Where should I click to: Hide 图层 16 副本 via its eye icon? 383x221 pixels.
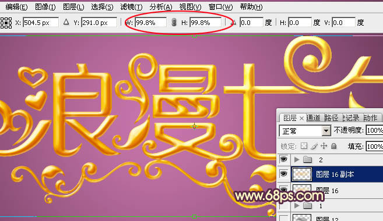coord(283,174)
